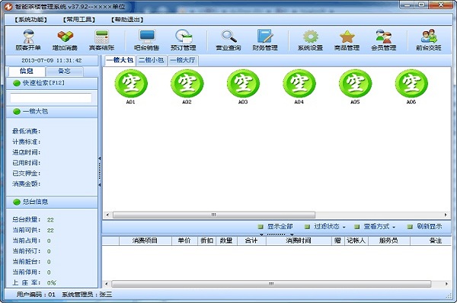The image size is (457, 303).
Task: Click the 刷新显示 refresh button
Action: [425, 226]
